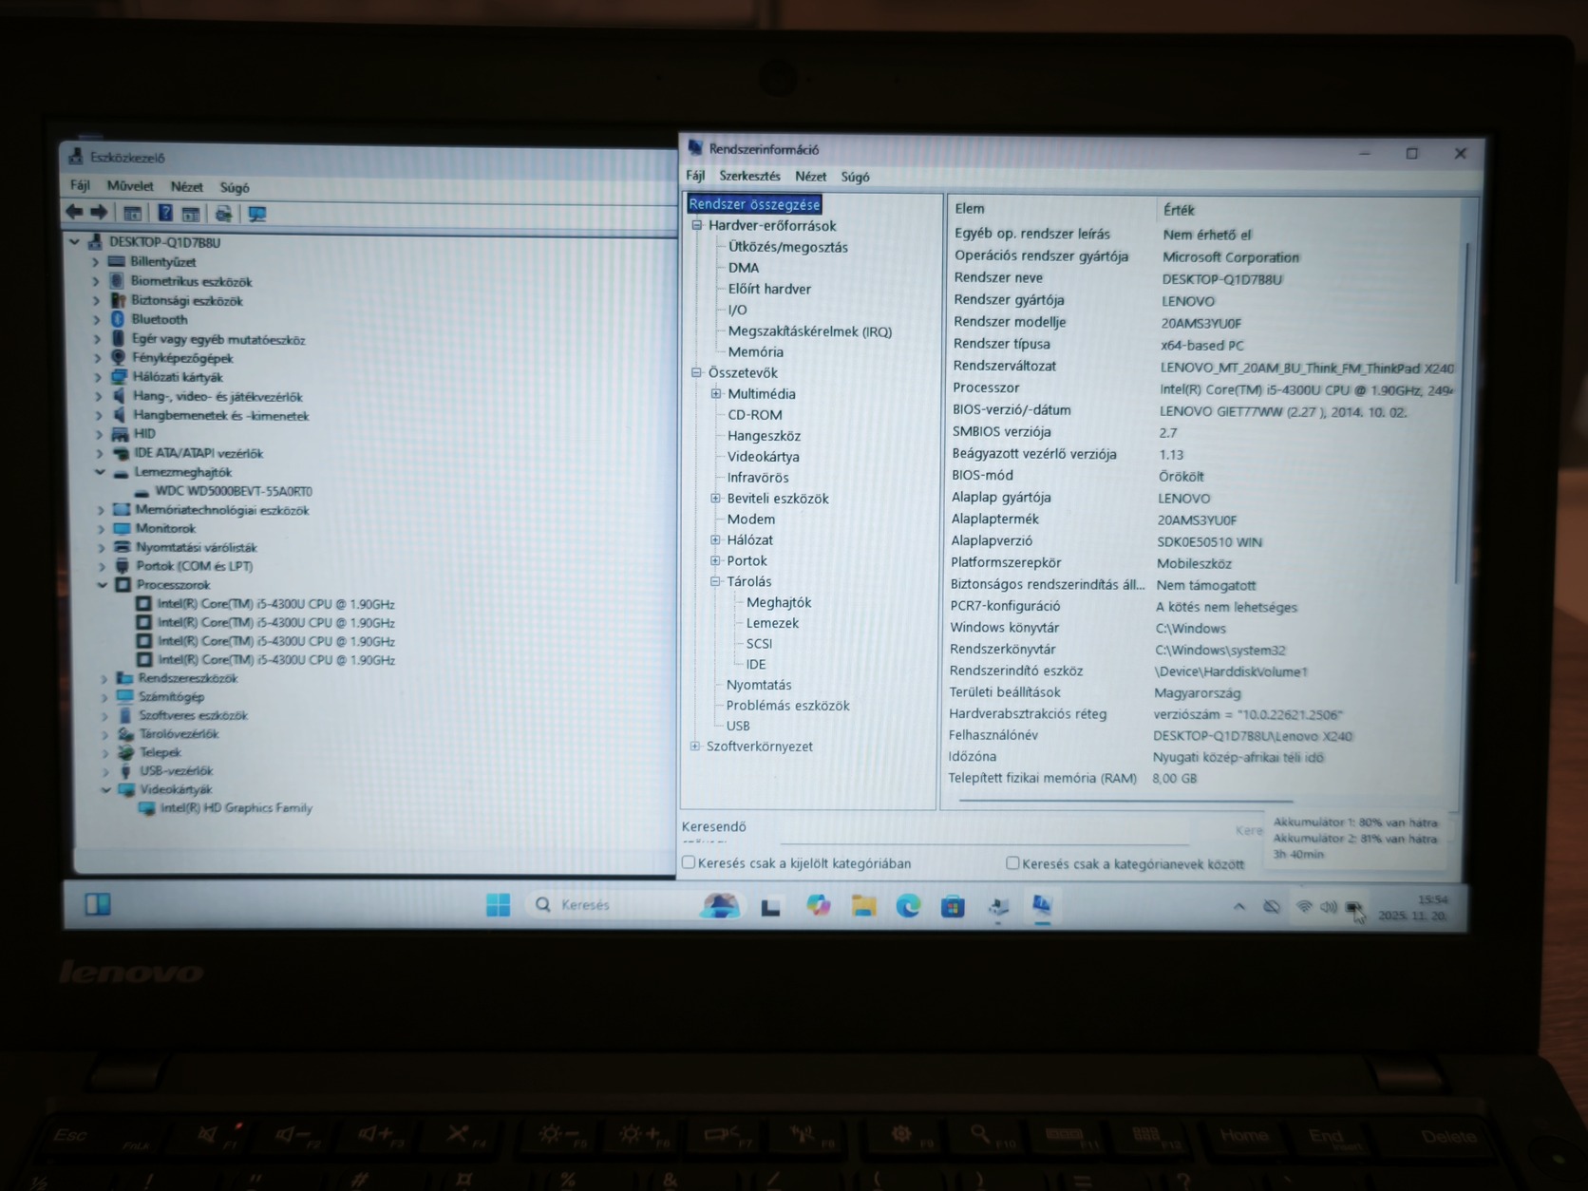Launch File Explorer from the taskbar

click(863, 906)
